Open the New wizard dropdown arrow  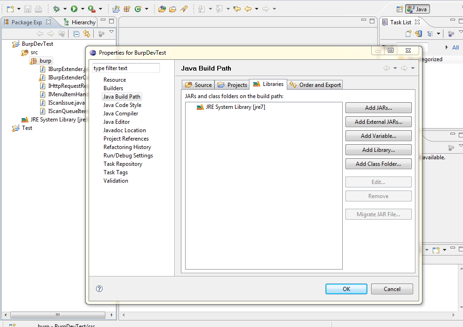(x=19, y=9)
